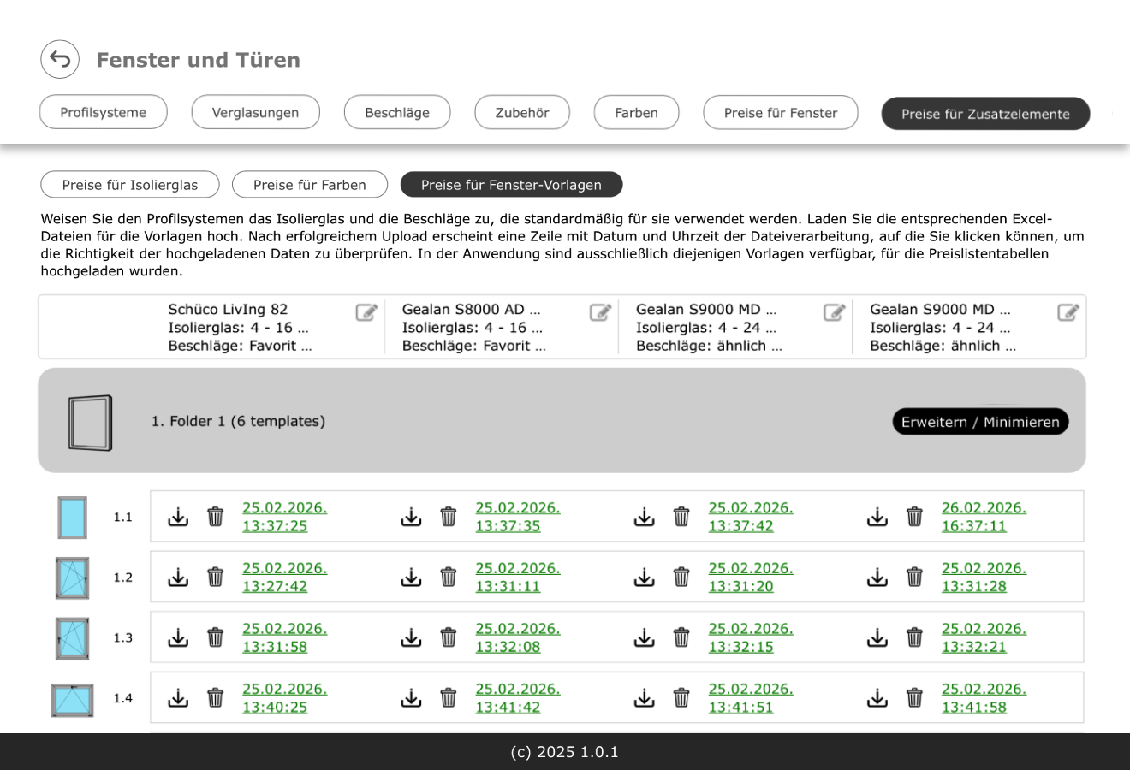Delete row 1.2 Schüco template upload
1130x770 pixels.
point(216,577)
